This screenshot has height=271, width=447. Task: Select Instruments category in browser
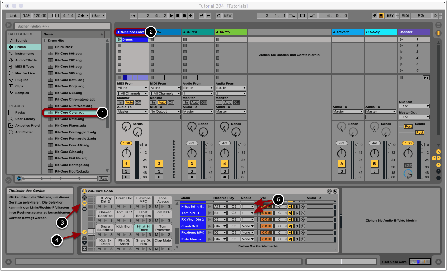click(25, 54)
